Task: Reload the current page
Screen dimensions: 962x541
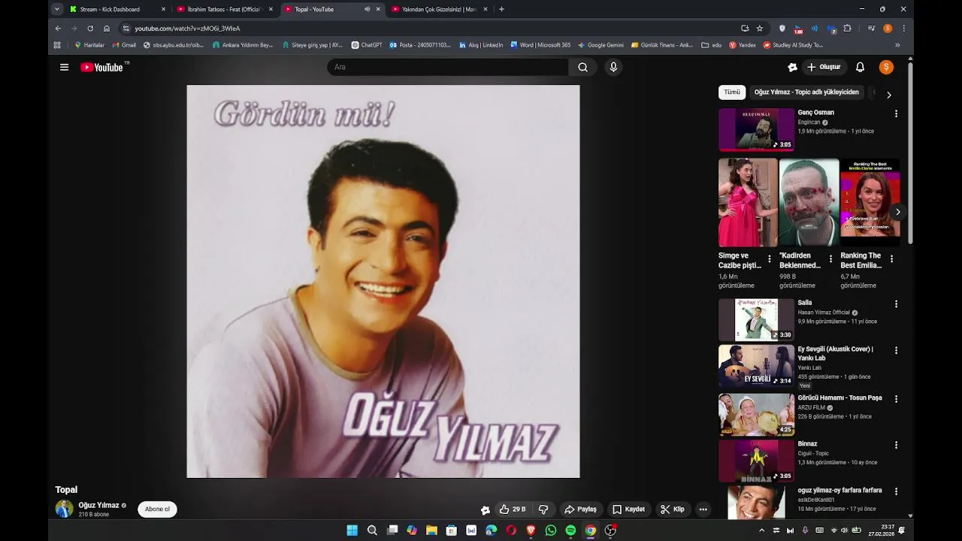Action: pyautogui.click(x=90, y=29)
